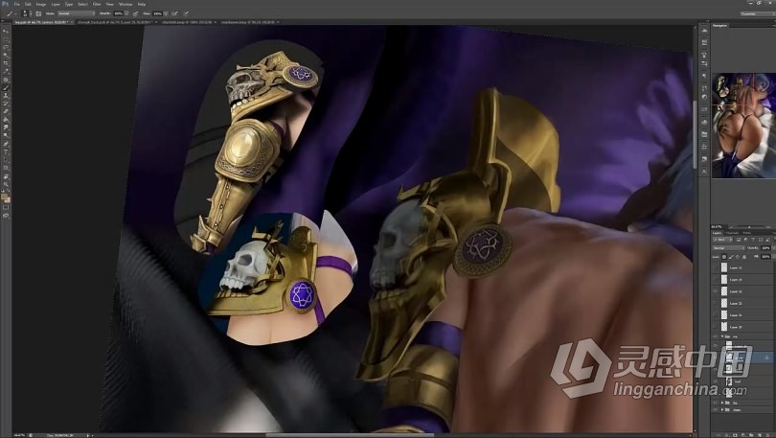Select the Smudge/Blur tool

6,127
